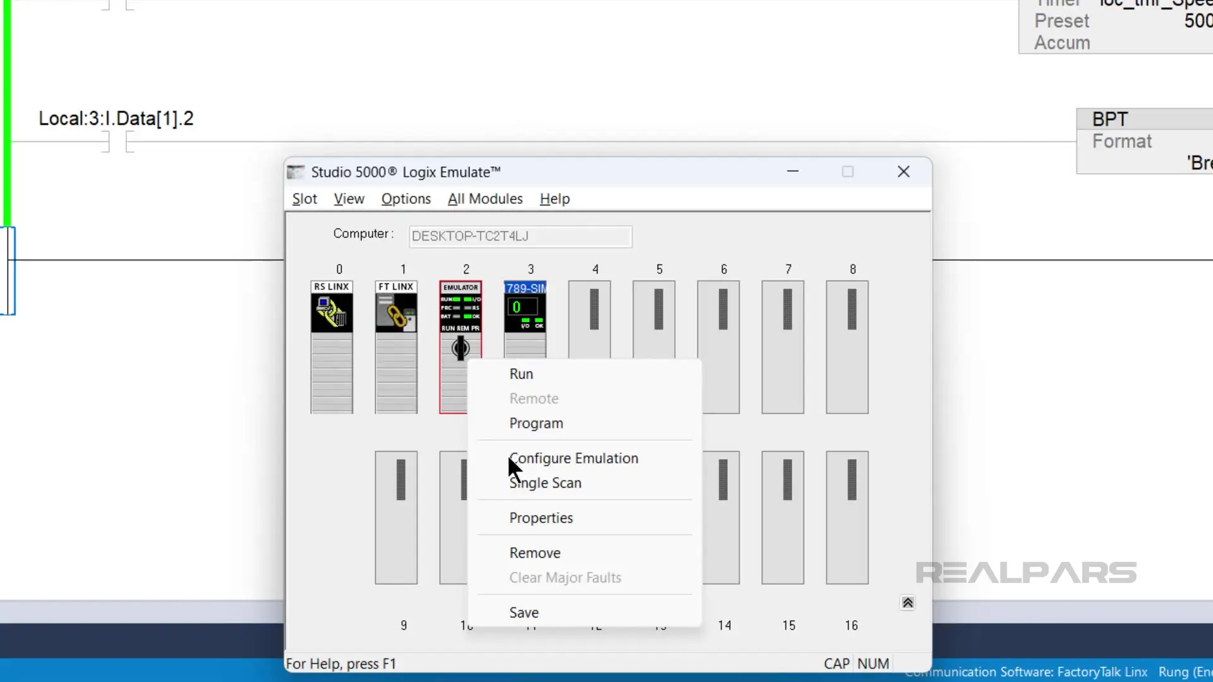Choose Remove from the context menu

pos(584,553)
